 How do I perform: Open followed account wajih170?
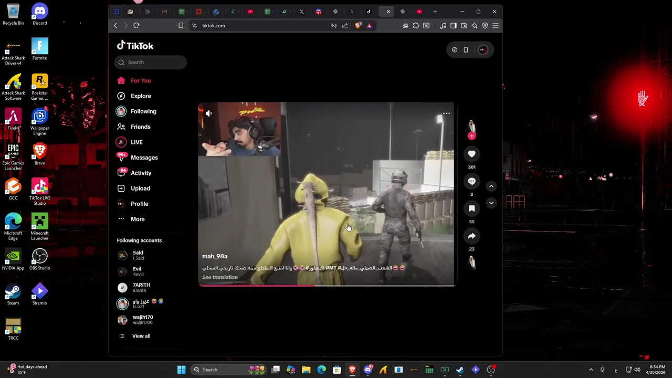click(x=135, y=320)
